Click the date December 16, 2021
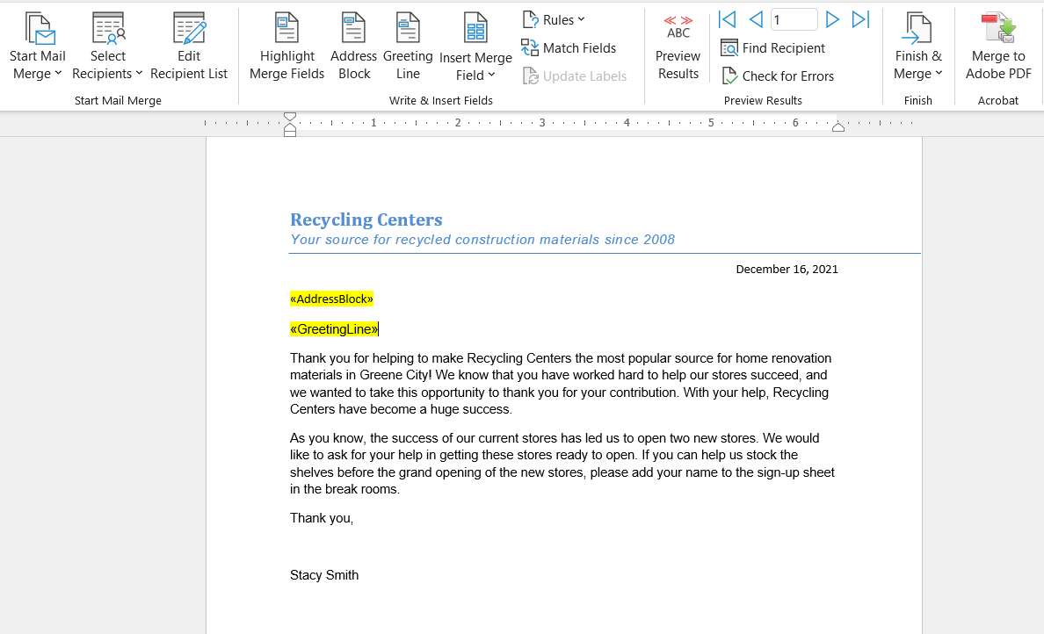This screenshot has height=634, width=1044. pos(787,270)
